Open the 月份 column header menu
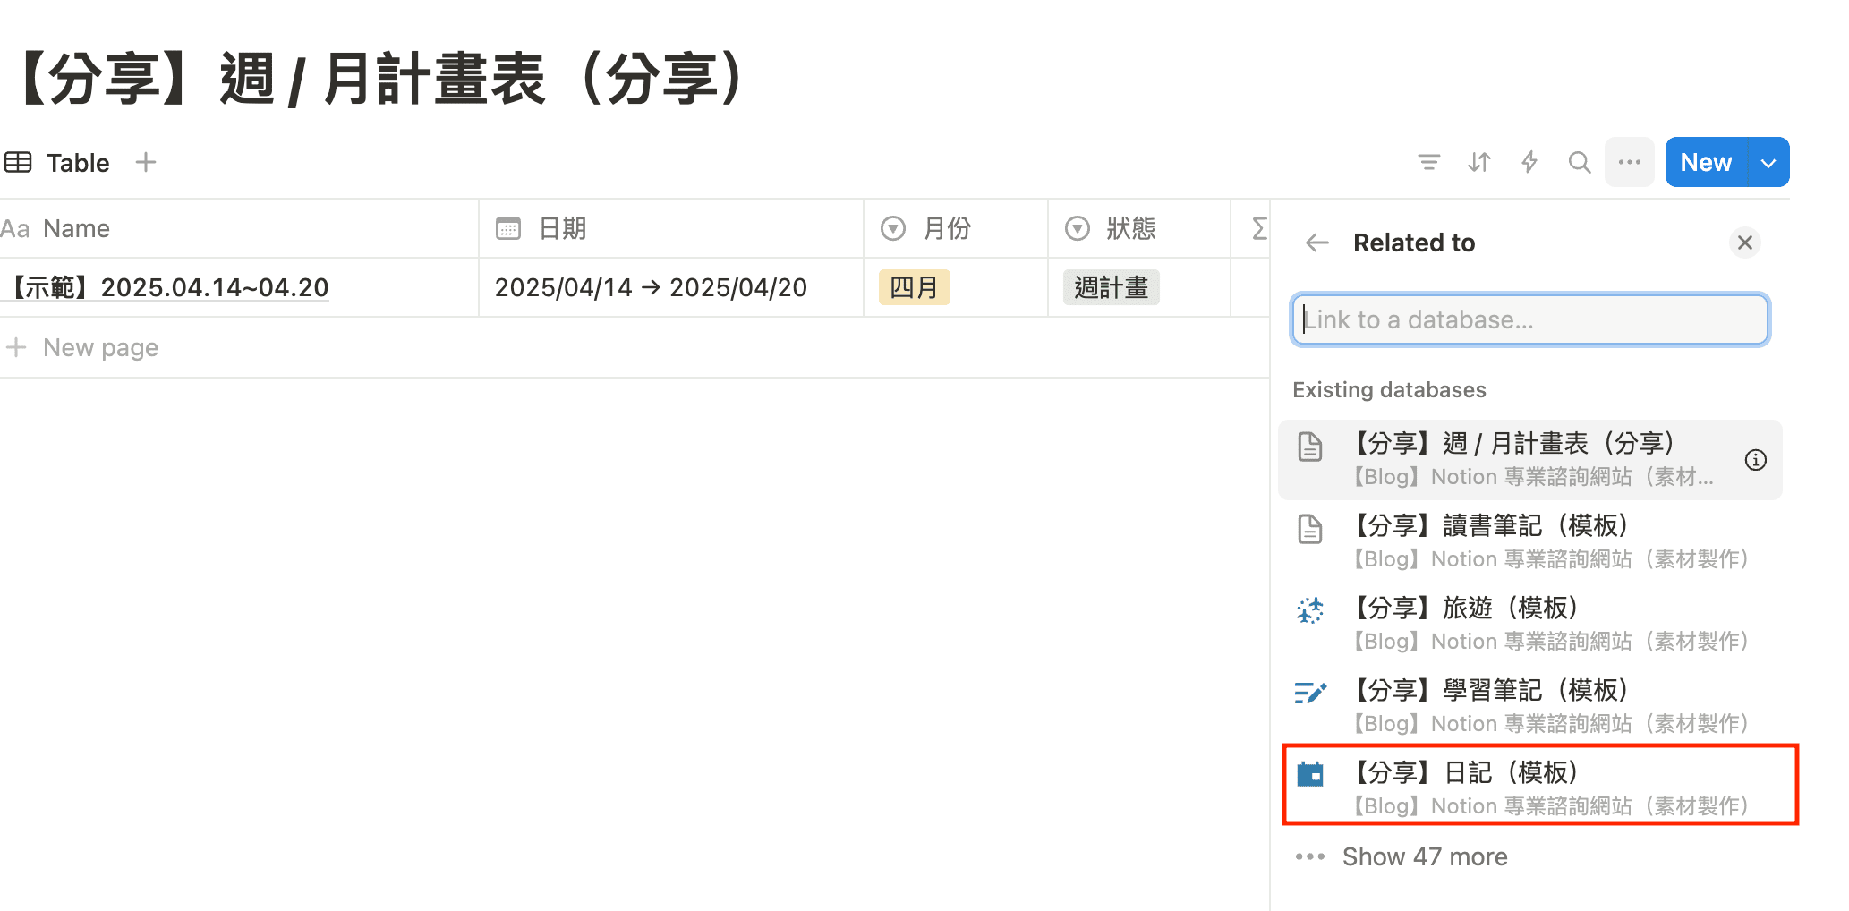This screenshot has width=1849, height=911. 946,229
